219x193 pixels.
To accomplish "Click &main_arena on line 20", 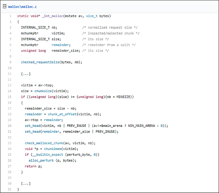I will pos(112,126).
